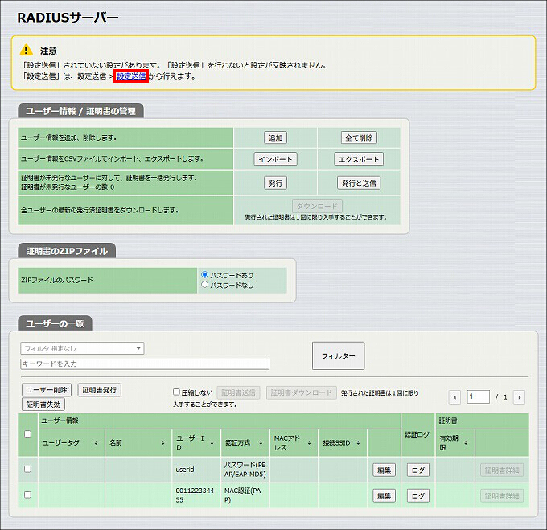The image size is (547, 530).
Task: Select the パスワードあり radio option
Action: pyautogui.click(x=205, y=275)
